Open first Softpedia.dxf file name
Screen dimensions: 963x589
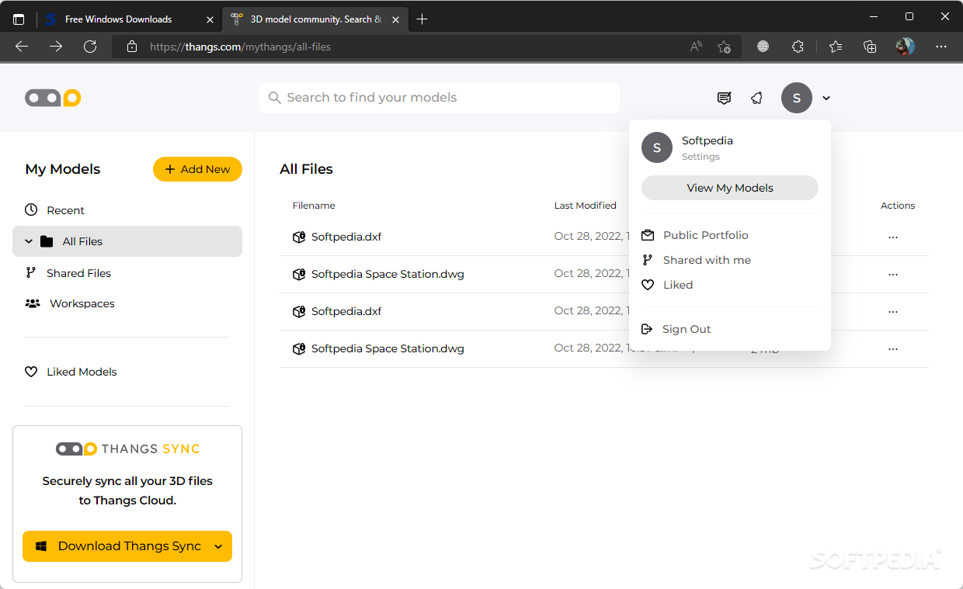(346, 237)
